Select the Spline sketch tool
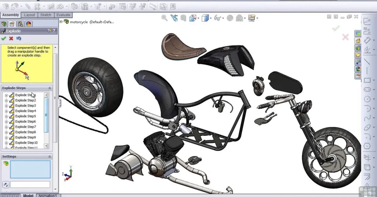 [367, 118]
